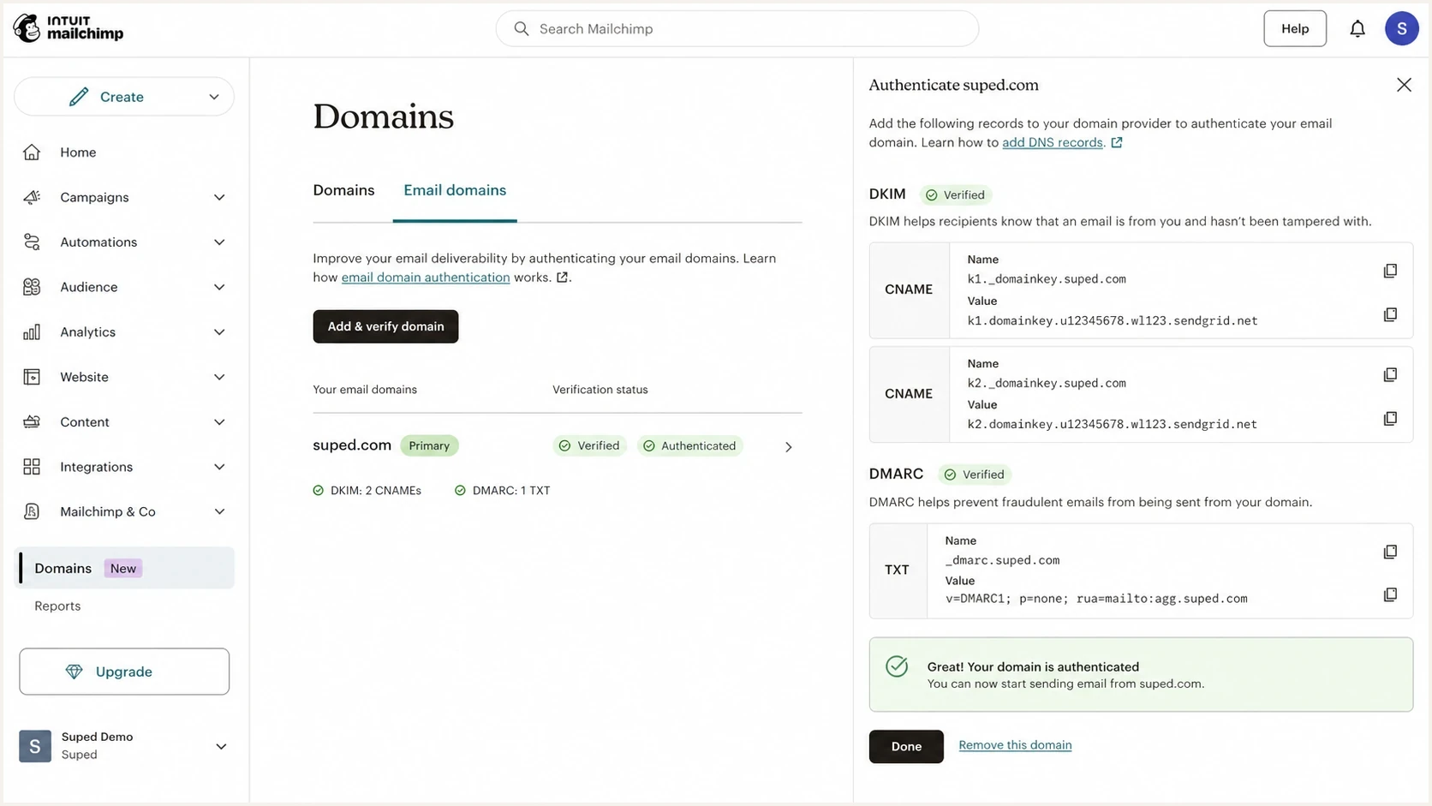Focus the Search Mailchimp field

click(x=737, y=29)
